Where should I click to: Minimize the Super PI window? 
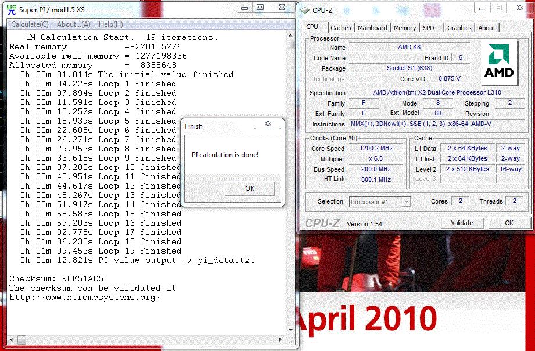point(245,8)
